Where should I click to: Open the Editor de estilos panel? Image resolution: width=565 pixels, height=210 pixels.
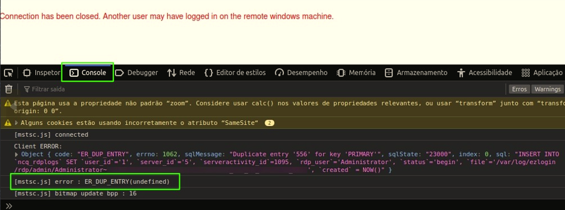click(235, 73)
